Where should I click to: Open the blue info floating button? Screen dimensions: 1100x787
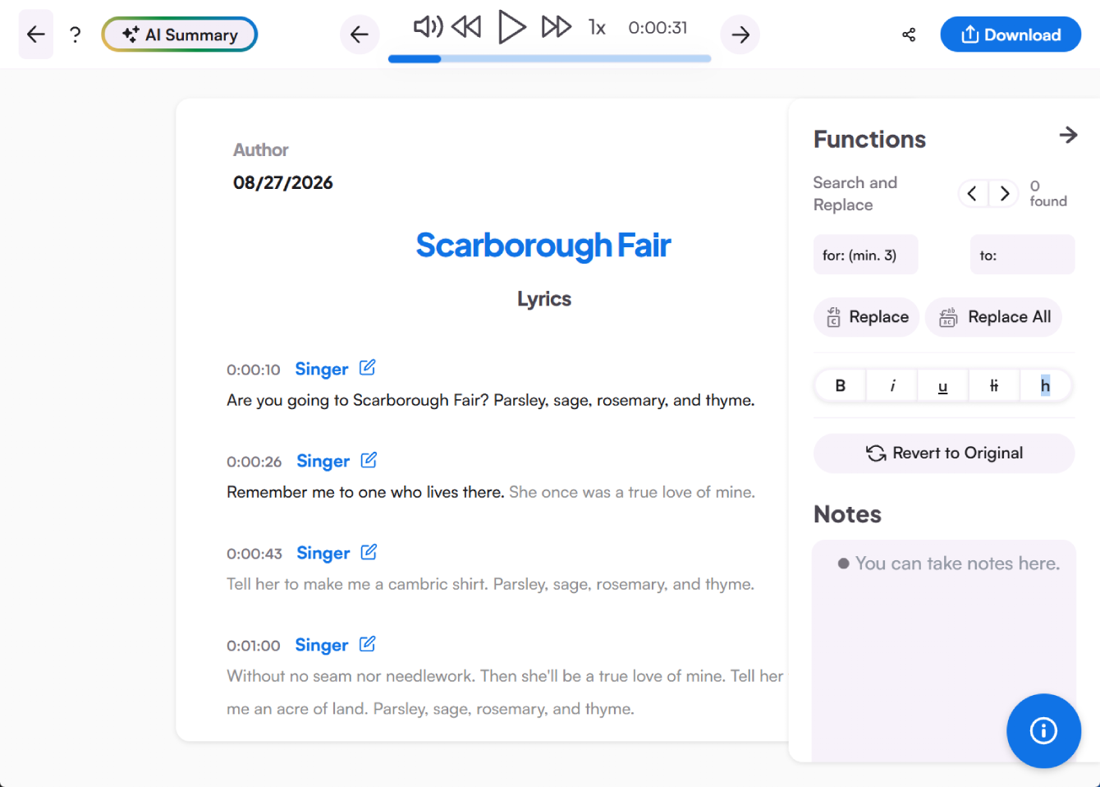pos(1043,730)
